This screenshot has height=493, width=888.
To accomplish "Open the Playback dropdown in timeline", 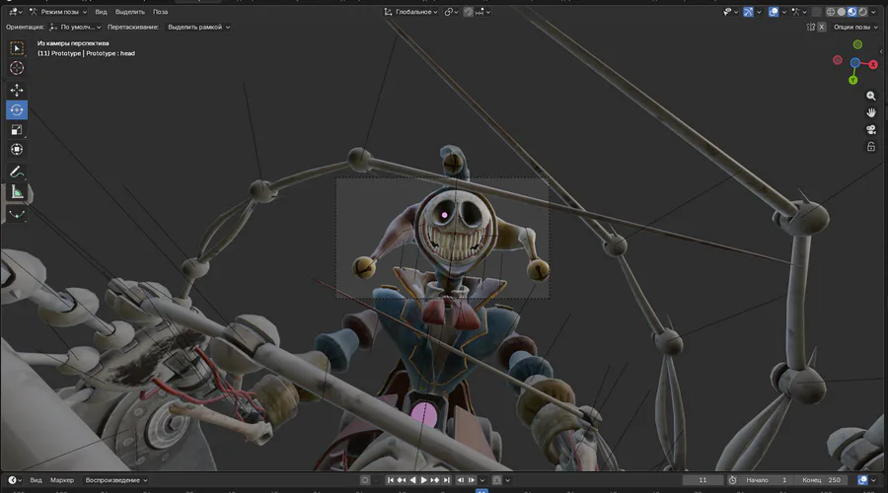I will pos(116,480).
